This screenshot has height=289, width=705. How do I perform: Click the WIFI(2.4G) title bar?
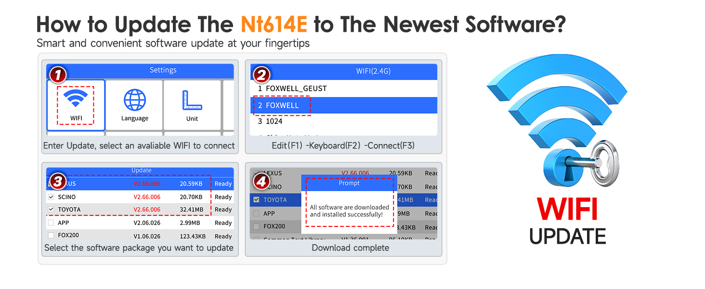[x=344, y=71]
